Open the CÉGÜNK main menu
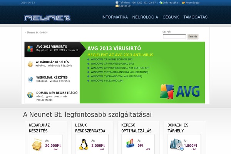This screenshot has width=231, height=154. [x=171, y=17]
